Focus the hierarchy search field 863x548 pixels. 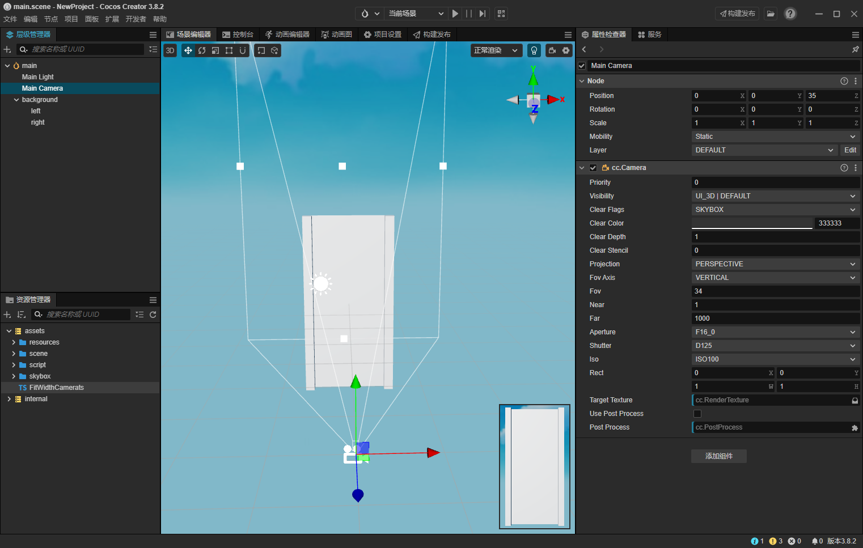pyautogui.click(x=81, y=49)
